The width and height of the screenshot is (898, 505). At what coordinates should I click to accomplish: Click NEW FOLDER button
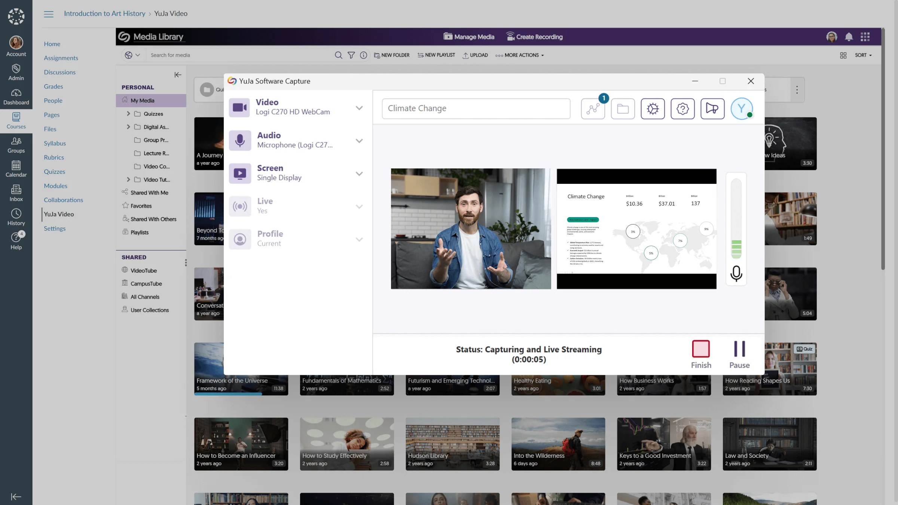point(392,55)
